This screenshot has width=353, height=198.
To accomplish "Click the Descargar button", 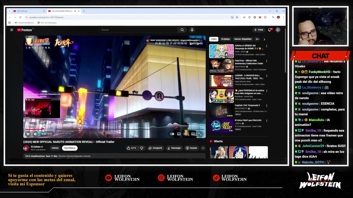I will coord(174,148).
